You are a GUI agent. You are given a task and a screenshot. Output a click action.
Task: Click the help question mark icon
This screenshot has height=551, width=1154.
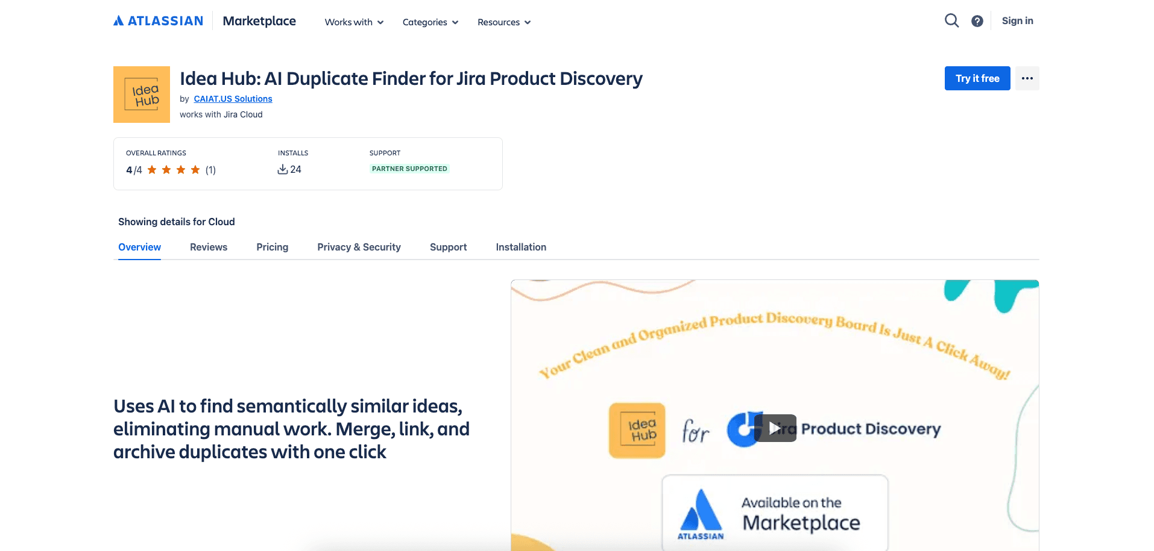(x=977, y=20)
